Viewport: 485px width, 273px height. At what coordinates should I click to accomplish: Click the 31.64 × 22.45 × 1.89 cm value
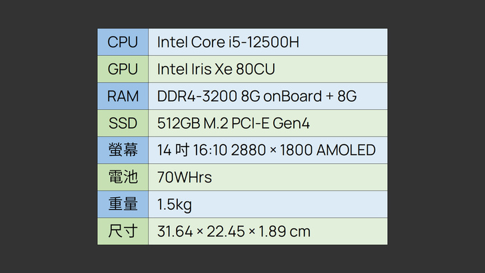[233, 231]
